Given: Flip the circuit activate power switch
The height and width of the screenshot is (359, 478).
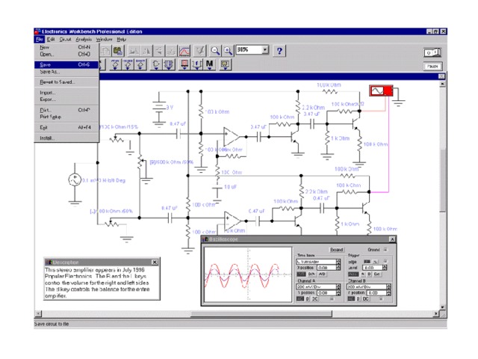Looking at the screenshot, I should click(x=432, y=52).
